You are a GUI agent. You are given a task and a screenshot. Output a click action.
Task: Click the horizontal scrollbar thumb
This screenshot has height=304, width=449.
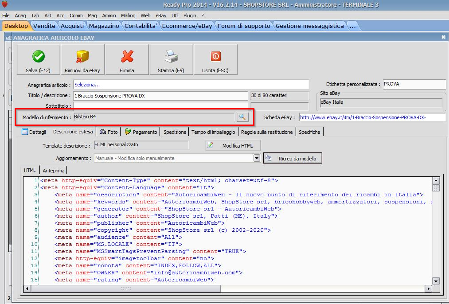point(126,288)
